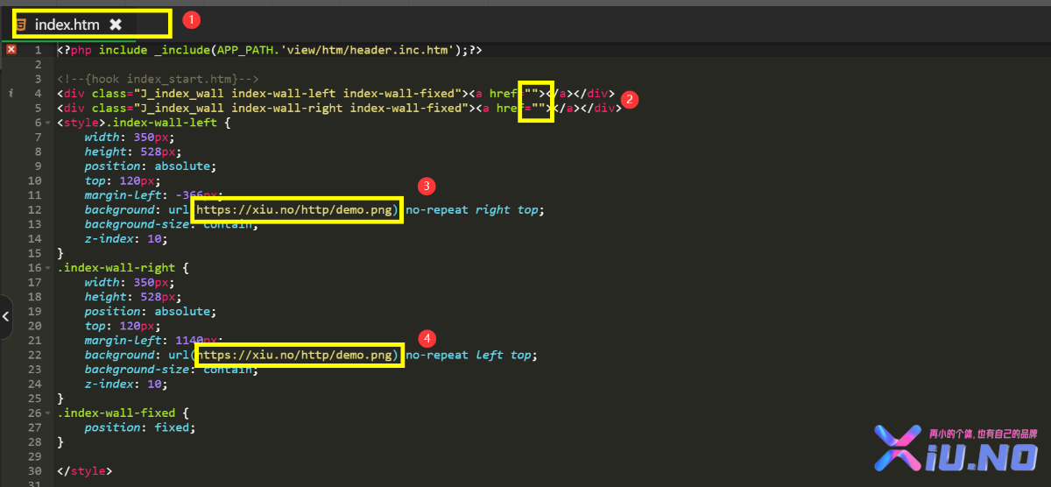Click the closing '</style>' tag on line 30
Image resolution: width=1051 pixels, height=487 pixels.
click(85, 471)
